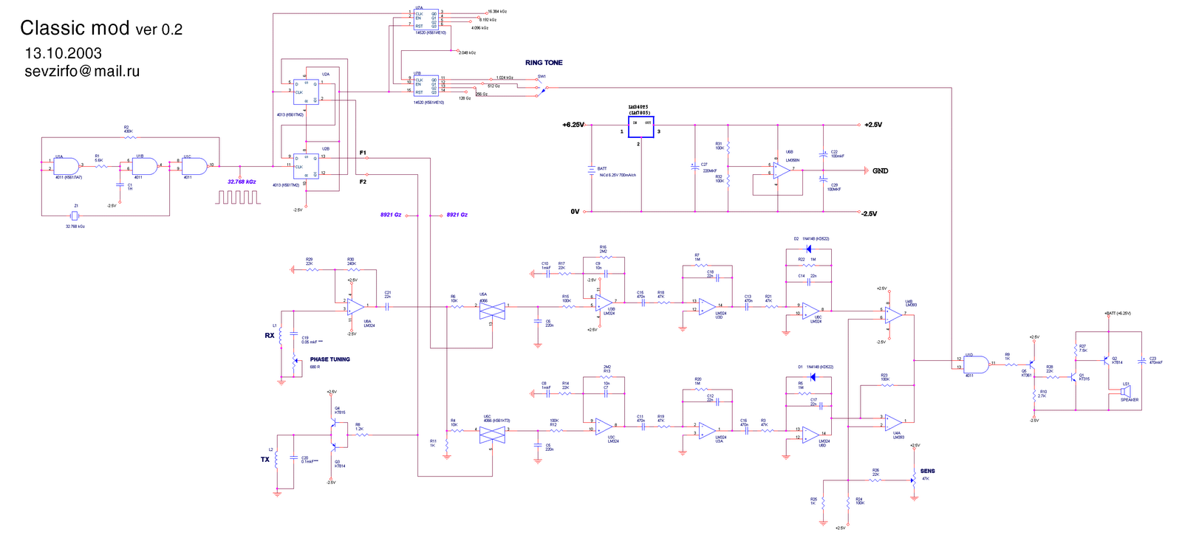Click the Q5 KT361 transistor

pos(1031,364)
